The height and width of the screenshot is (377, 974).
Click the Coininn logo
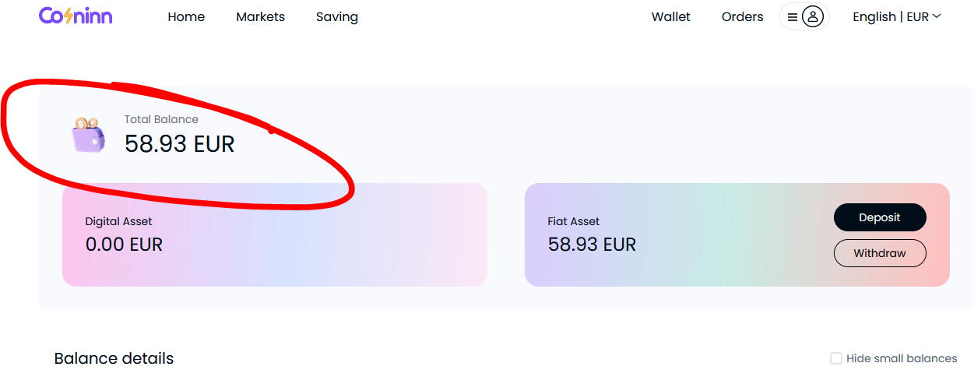(x=76, y=16)
